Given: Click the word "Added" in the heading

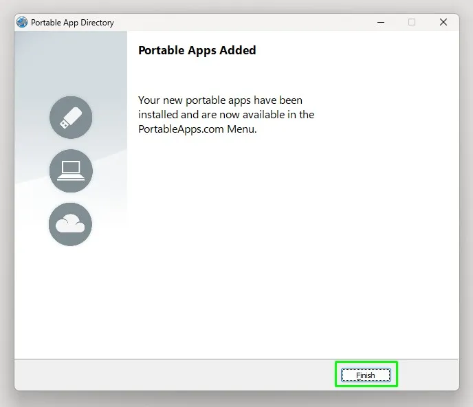Looking at the screenshot, I should tap(238, 50).
